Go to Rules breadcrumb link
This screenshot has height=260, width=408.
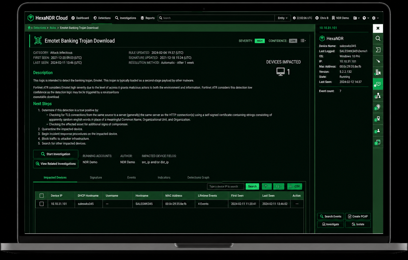(x=53, y=28)
